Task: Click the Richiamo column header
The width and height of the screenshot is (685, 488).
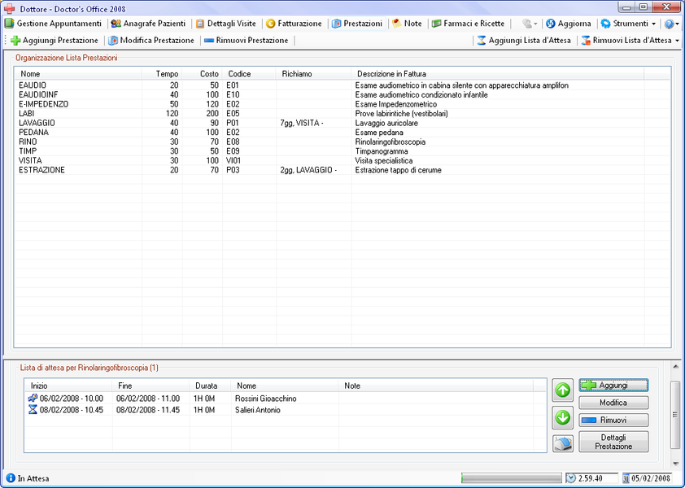Action: [313, 74]
